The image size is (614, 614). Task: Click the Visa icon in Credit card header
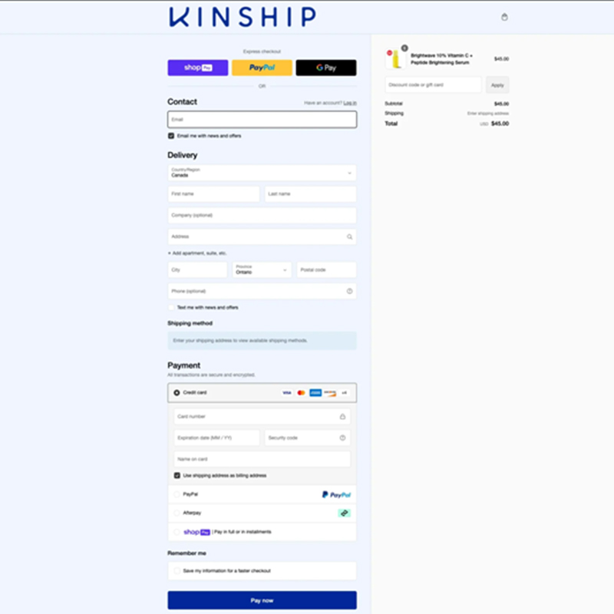coord(286,392)
